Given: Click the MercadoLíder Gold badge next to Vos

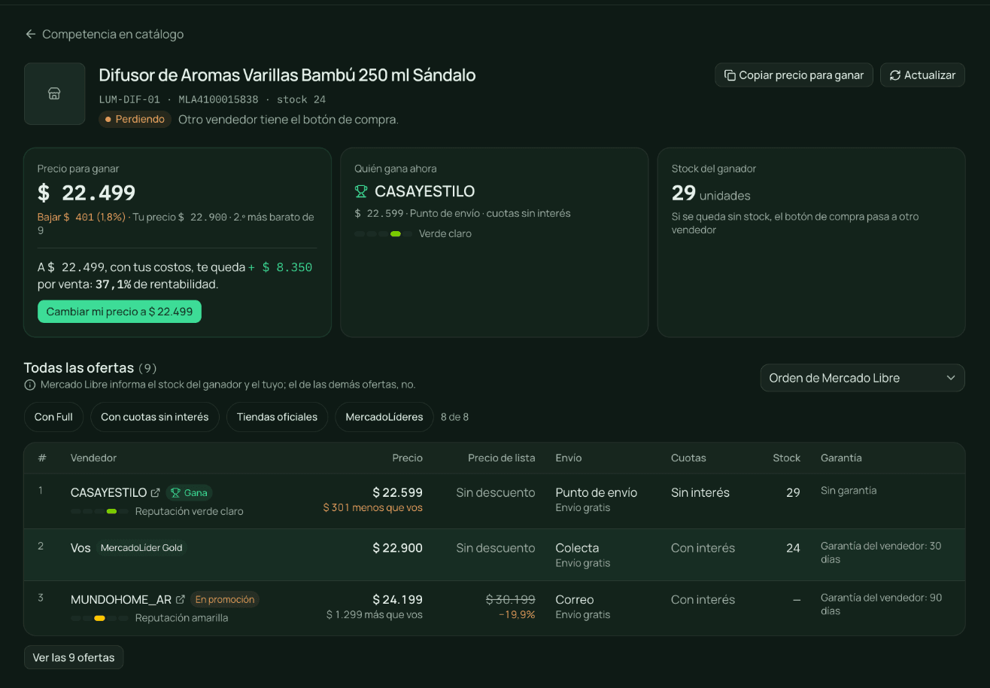Looking at the screenshot, I should [141, 548].
